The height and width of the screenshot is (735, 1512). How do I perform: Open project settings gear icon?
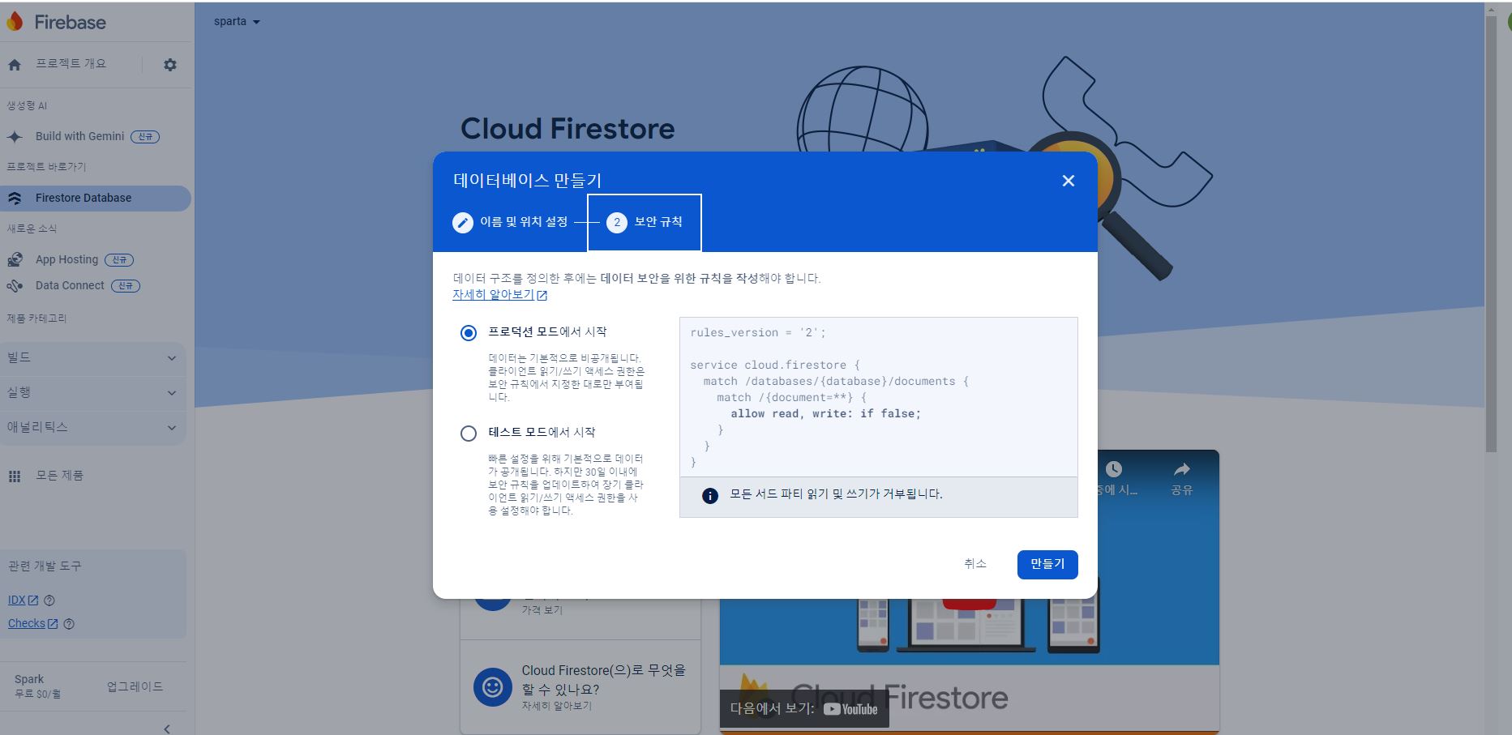click(169, 65)
